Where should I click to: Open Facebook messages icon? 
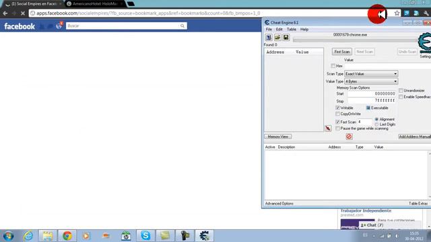[50, 26]
